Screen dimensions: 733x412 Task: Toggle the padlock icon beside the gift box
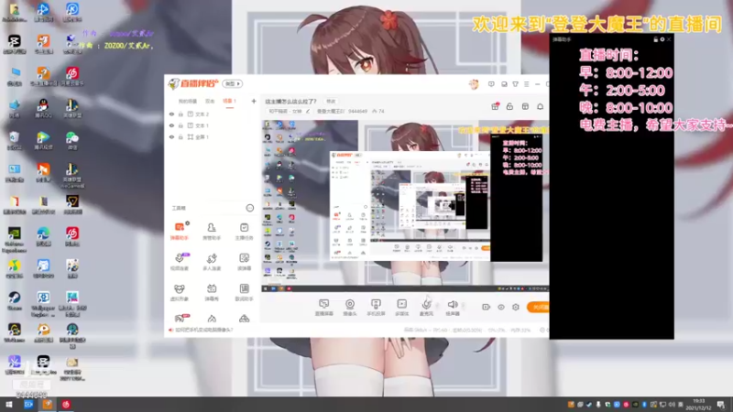tap(509, 106)
